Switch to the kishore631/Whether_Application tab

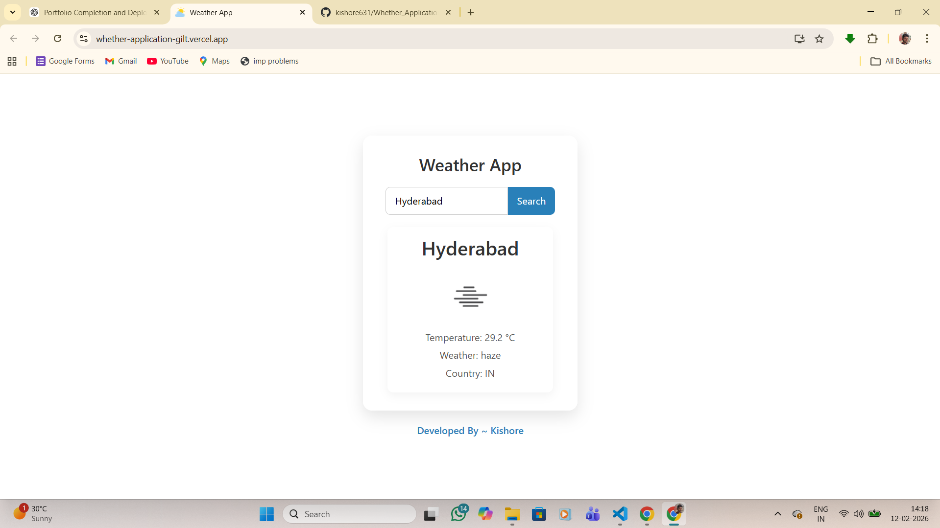pos(385,12)
